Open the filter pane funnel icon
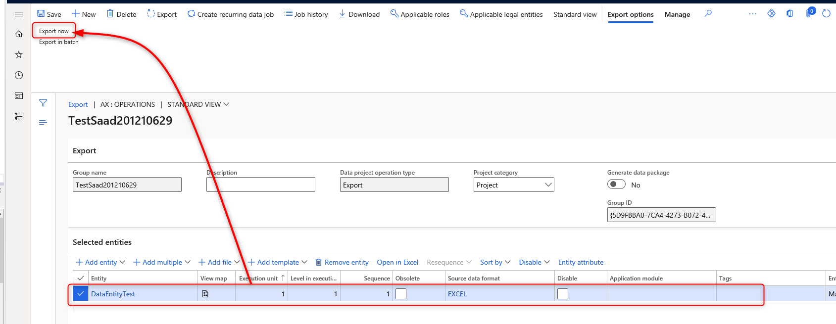The image size is (836, 324). 43,103
